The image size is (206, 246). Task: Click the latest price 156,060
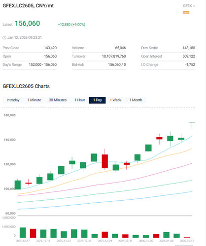tap(27, 24)
